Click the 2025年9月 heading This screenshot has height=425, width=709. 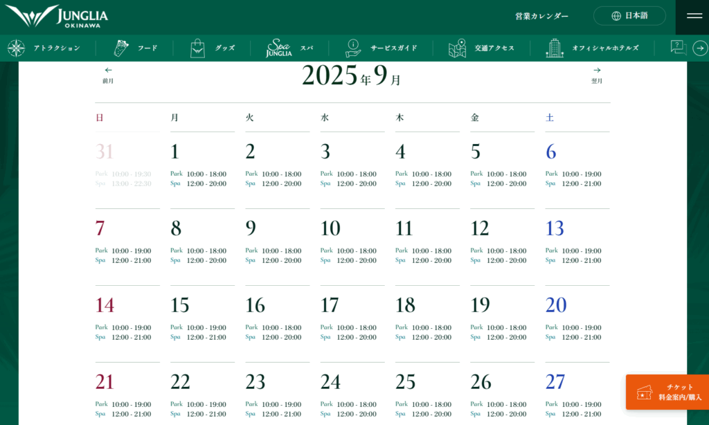351,75
